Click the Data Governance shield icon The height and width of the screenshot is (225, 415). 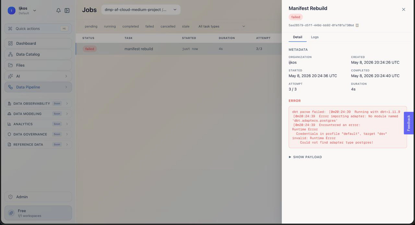click(9, 134)
